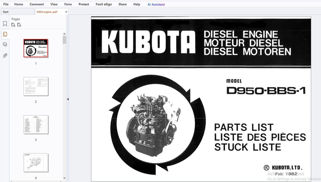Open the Bookmarks panel

(5, 23)
